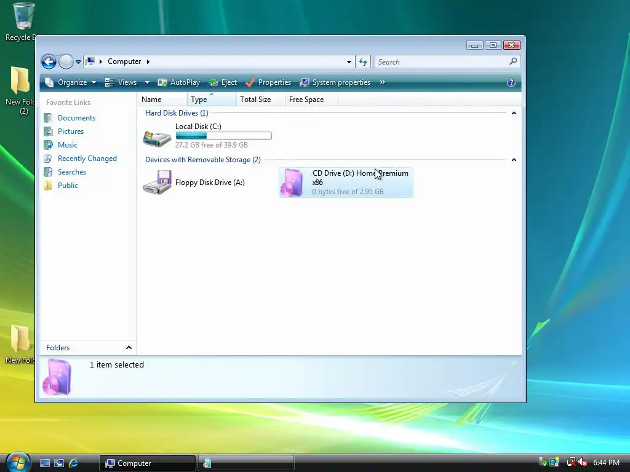Select the Local Disk (C:) drive icon
The height and width of the screenshot is (472, 630).
(157, 138)
